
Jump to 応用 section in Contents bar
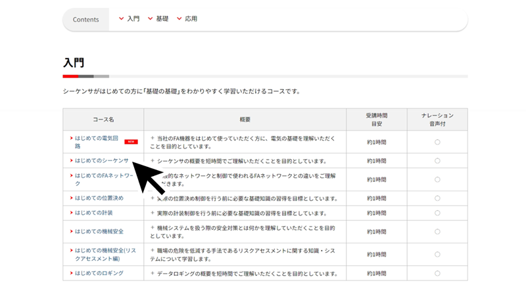[x=187, y=19]
